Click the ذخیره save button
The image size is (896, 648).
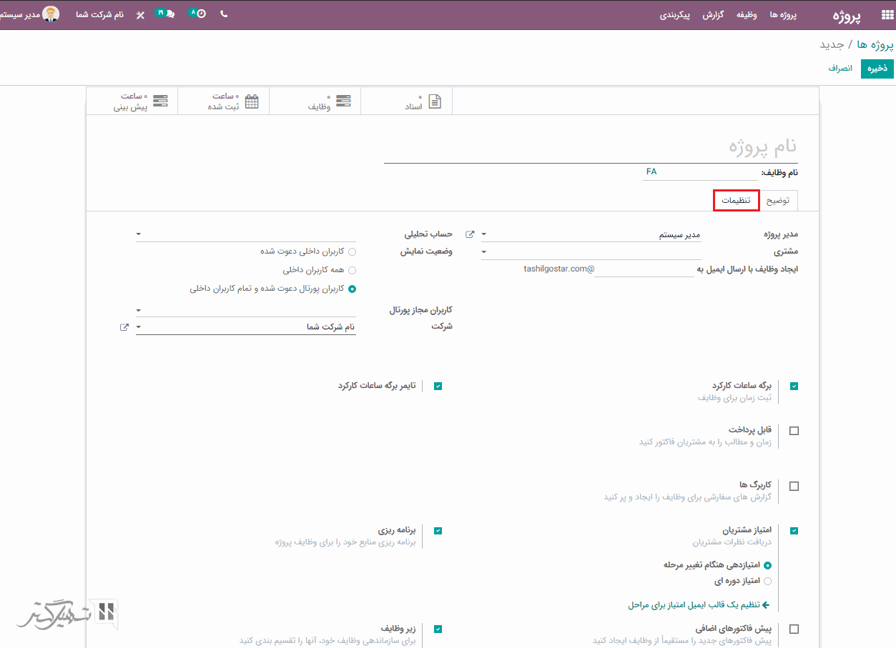[x=877, y=69]
